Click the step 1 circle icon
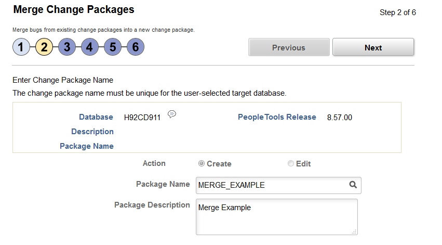 [21, 47]
